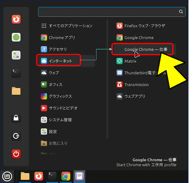This screenshot has height=183, width=194.
Task: Open the アクセサリ category
Action: coord(58,49)
